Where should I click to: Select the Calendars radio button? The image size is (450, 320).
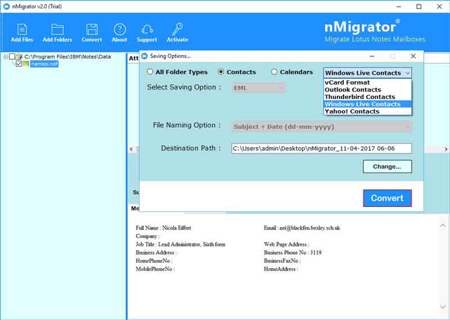pos(274,72)
